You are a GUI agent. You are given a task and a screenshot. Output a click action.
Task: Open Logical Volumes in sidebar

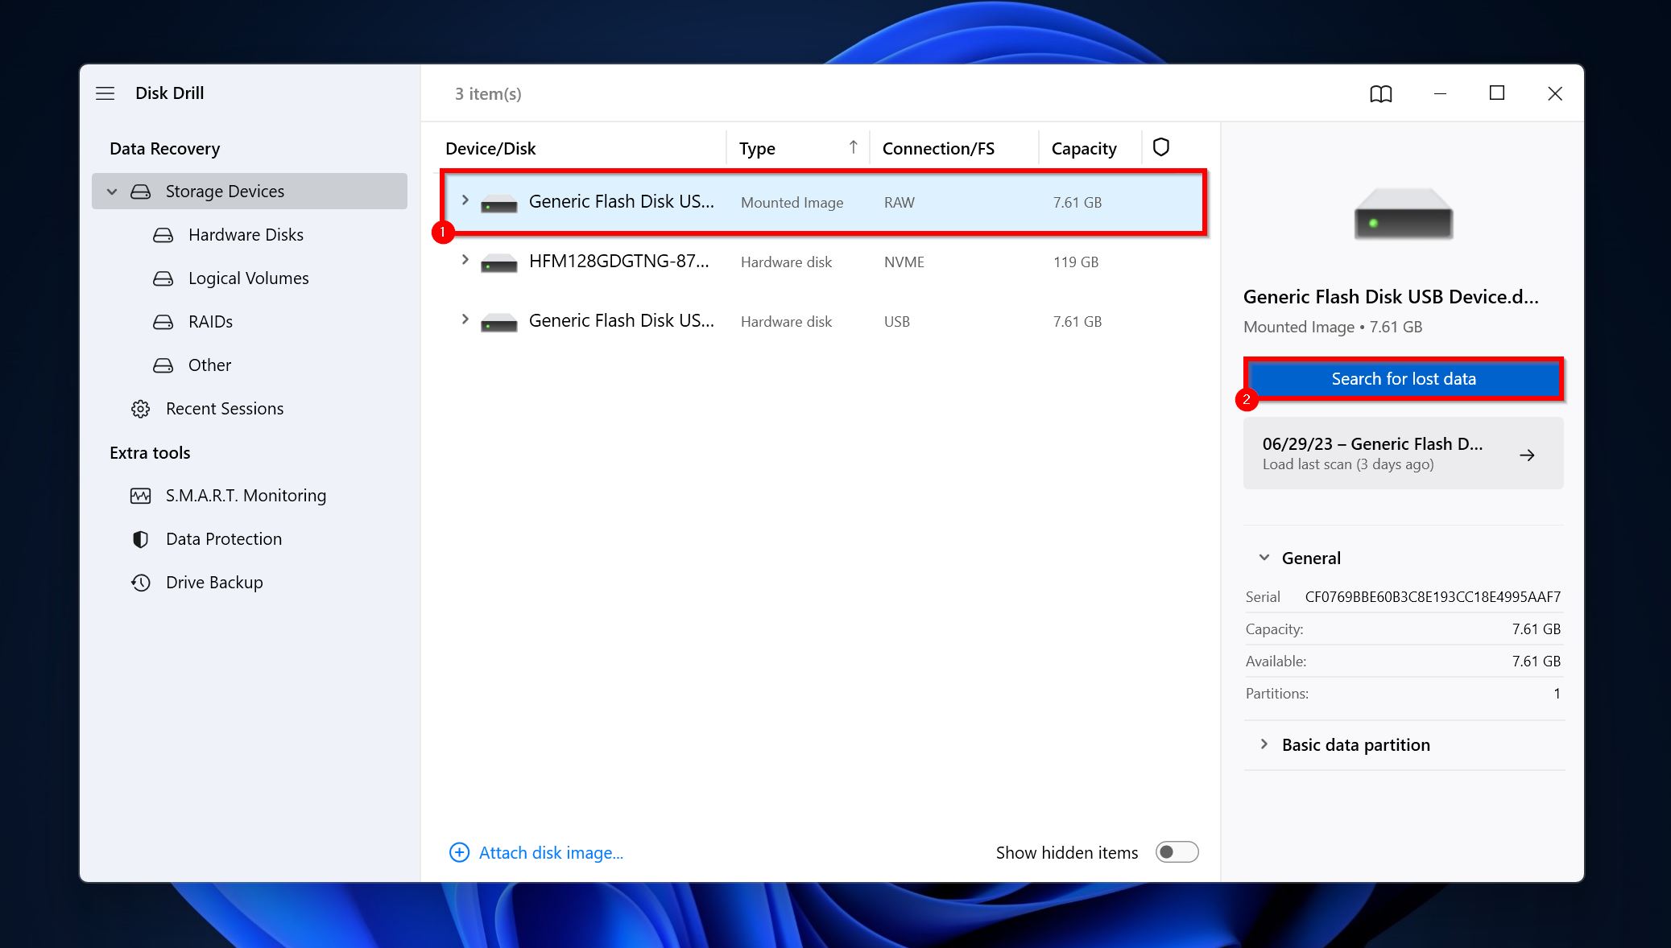pos(248,278)
